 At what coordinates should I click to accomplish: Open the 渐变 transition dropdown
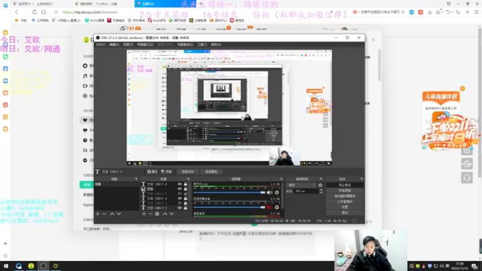pos(302,185)
